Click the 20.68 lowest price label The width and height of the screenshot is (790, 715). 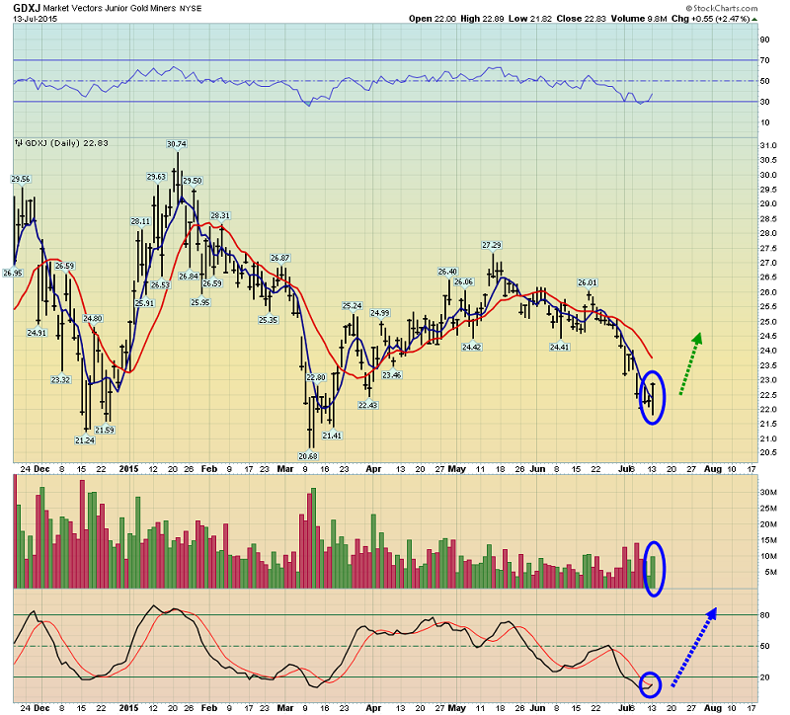pyautogui.click(x=308, y=456)
